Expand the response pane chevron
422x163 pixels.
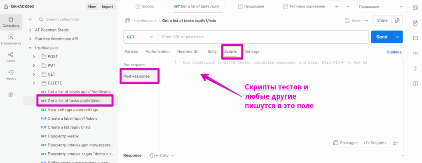403,156
